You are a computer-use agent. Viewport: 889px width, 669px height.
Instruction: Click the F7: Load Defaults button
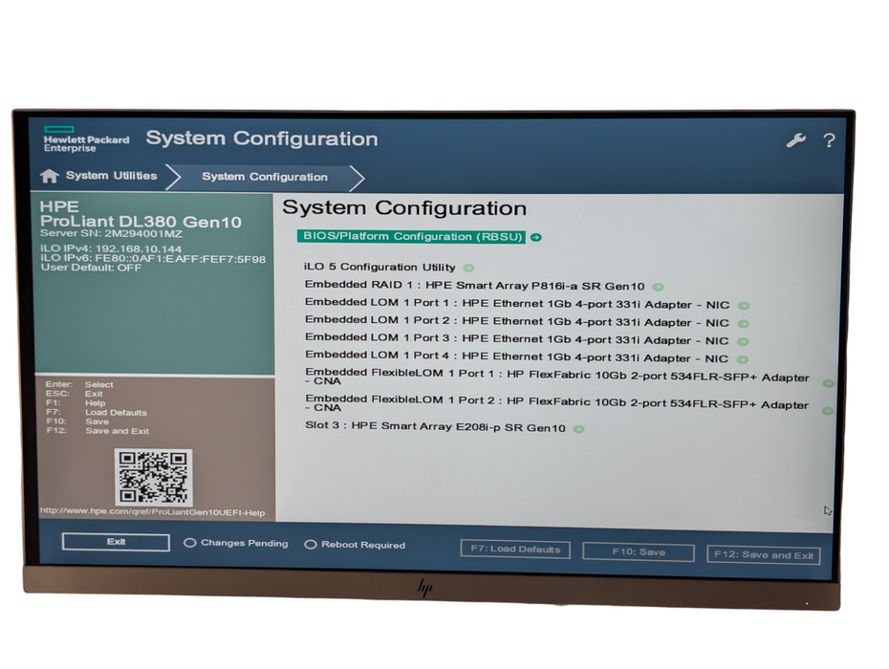pyautogui.click(x=515, y=549)
